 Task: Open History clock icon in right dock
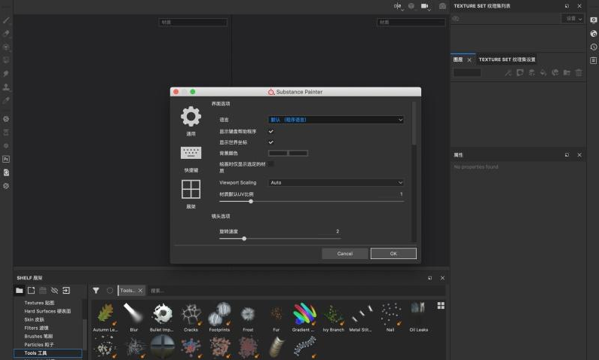(593, 47)
